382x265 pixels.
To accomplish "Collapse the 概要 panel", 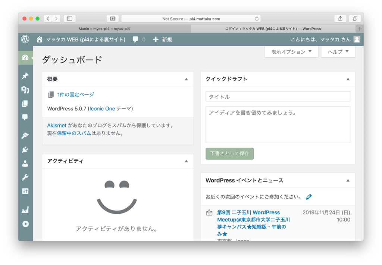I will coord(187,79).
